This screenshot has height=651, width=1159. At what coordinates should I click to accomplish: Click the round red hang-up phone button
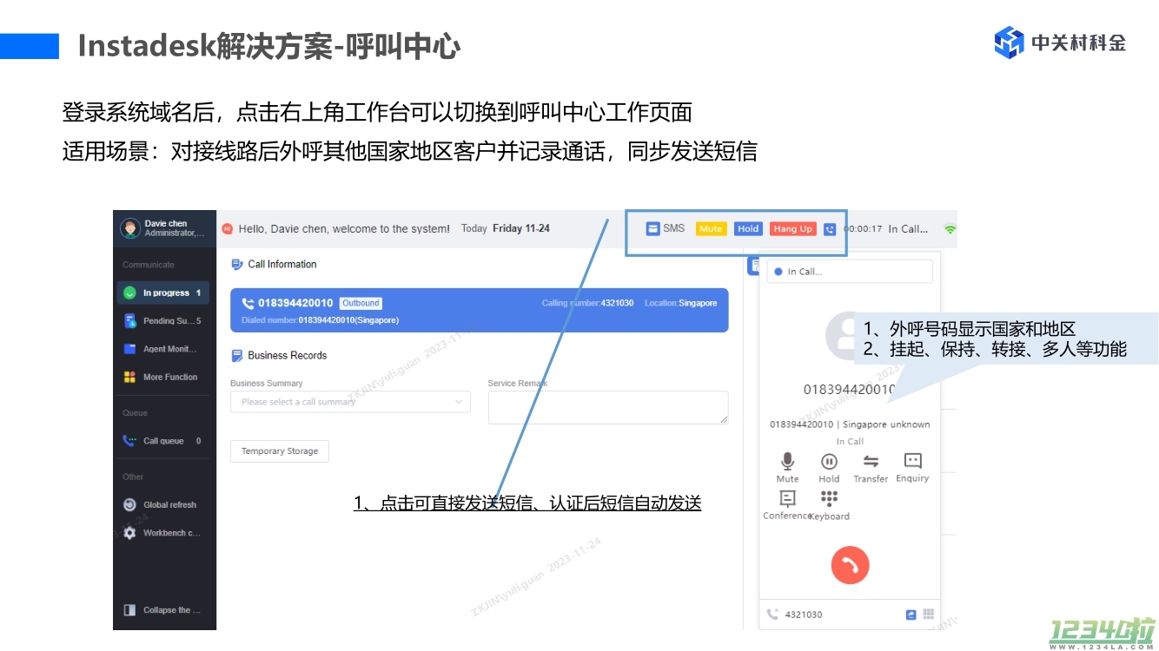850,565
